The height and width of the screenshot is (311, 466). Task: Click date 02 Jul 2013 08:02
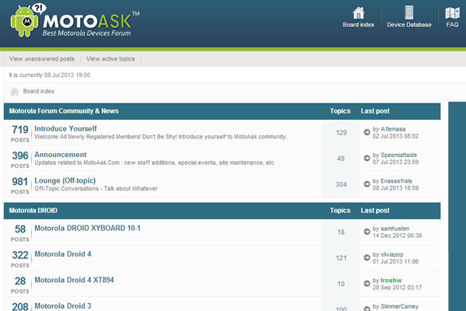[x=395, y=136]
